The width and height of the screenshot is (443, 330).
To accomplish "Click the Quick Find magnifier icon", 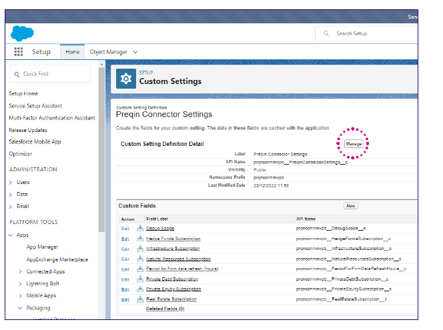I will [17, 74].
